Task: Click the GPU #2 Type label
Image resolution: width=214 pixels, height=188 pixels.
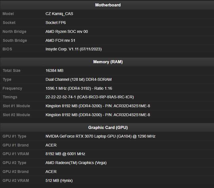Action: point(14,163)
